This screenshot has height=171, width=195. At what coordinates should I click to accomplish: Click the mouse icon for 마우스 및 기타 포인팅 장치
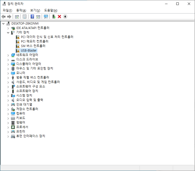point(13,69)
